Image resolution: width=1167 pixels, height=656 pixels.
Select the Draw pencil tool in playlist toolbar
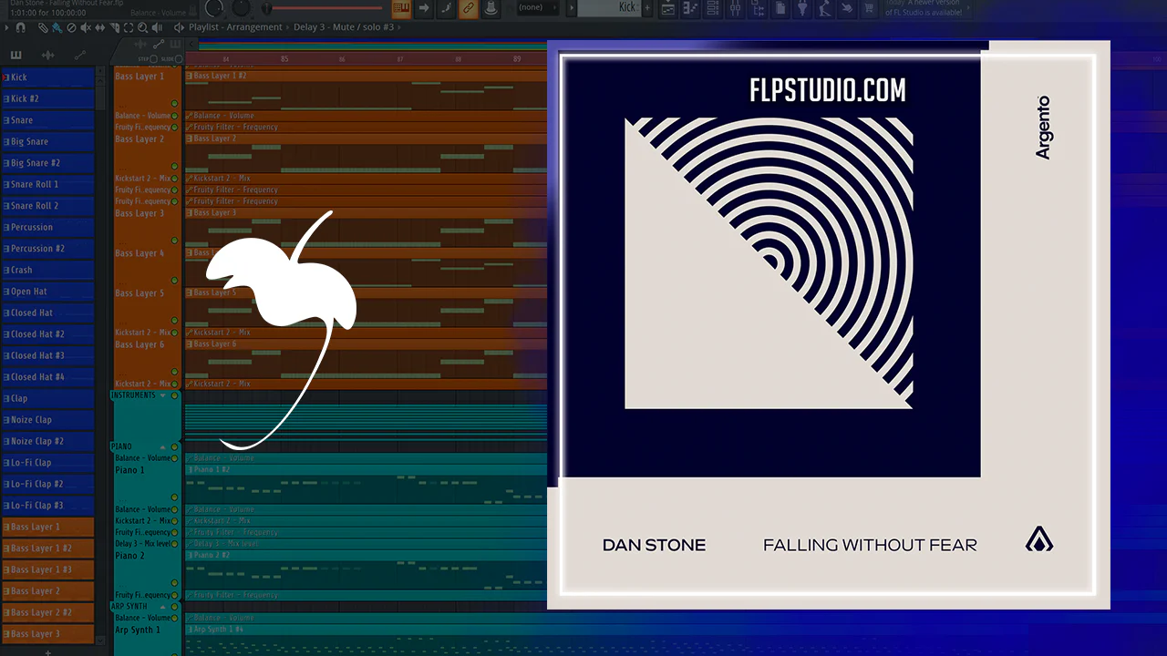pyautogui.click(x=42, y=27)
